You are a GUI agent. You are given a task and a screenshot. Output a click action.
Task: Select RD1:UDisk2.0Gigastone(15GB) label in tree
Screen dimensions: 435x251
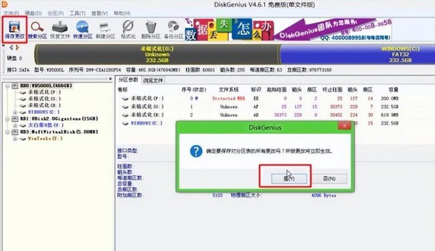tap(59, 118)
